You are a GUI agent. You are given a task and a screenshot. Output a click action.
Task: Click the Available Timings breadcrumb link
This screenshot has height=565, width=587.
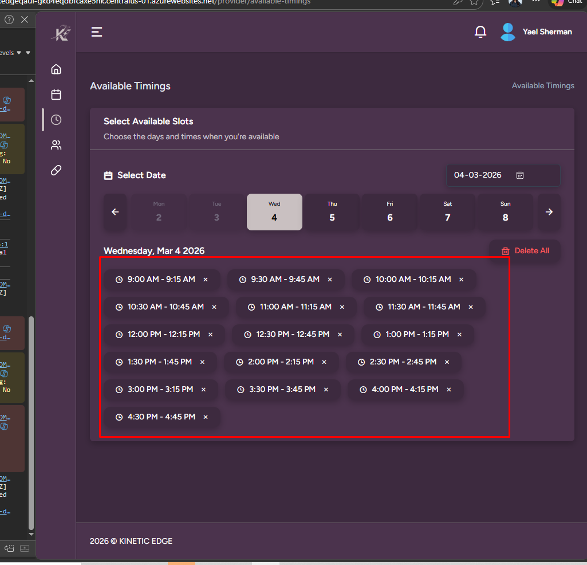[x=542, y=85]
